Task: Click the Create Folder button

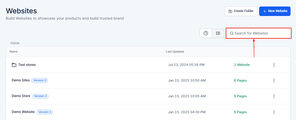Action: point(241,11)
